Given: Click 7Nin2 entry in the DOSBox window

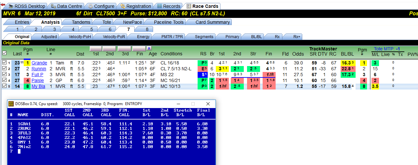Looking at the screenshot, I should point(24,147).
